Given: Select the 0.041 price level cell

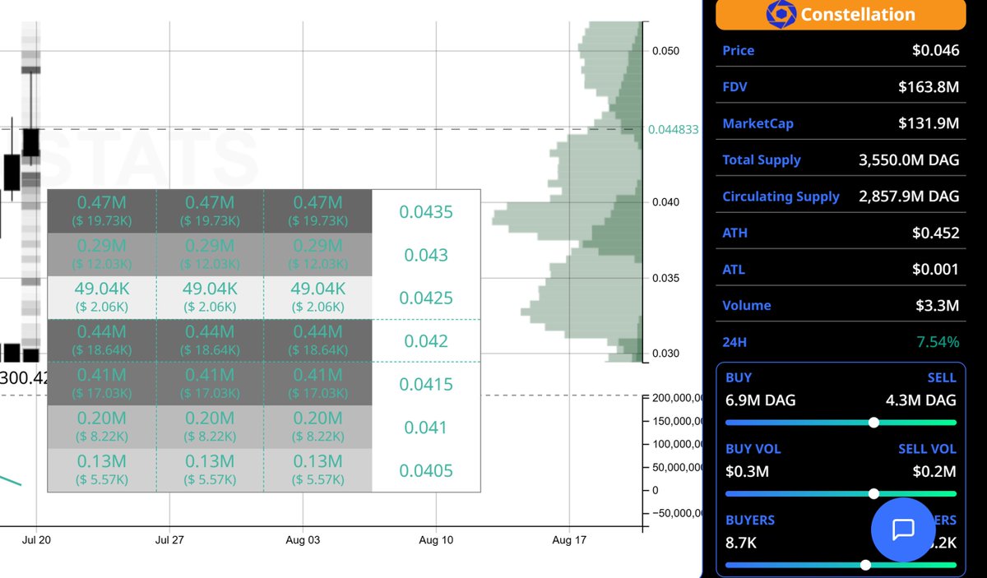Looking at the screenshot, I should point(426,427).
